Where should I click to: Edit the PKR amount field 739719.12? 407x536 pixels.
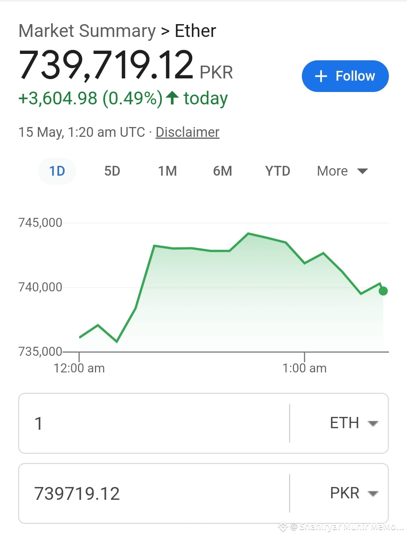154,493
